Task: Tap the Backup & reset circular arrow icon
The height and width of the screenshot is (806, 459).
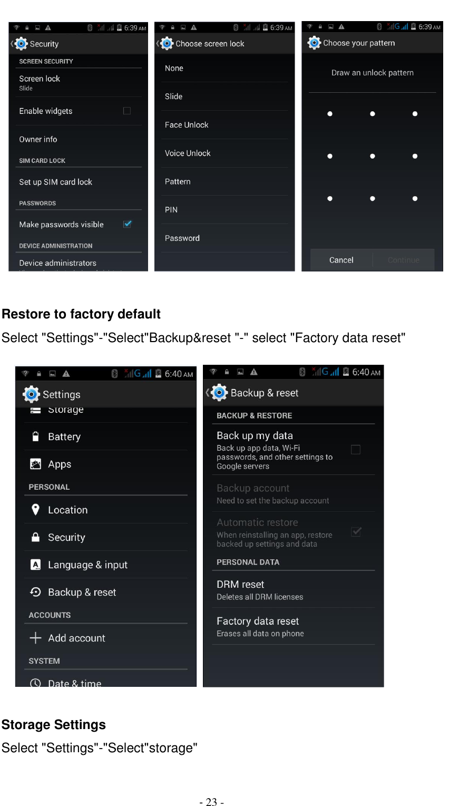Action: (35, 592)
